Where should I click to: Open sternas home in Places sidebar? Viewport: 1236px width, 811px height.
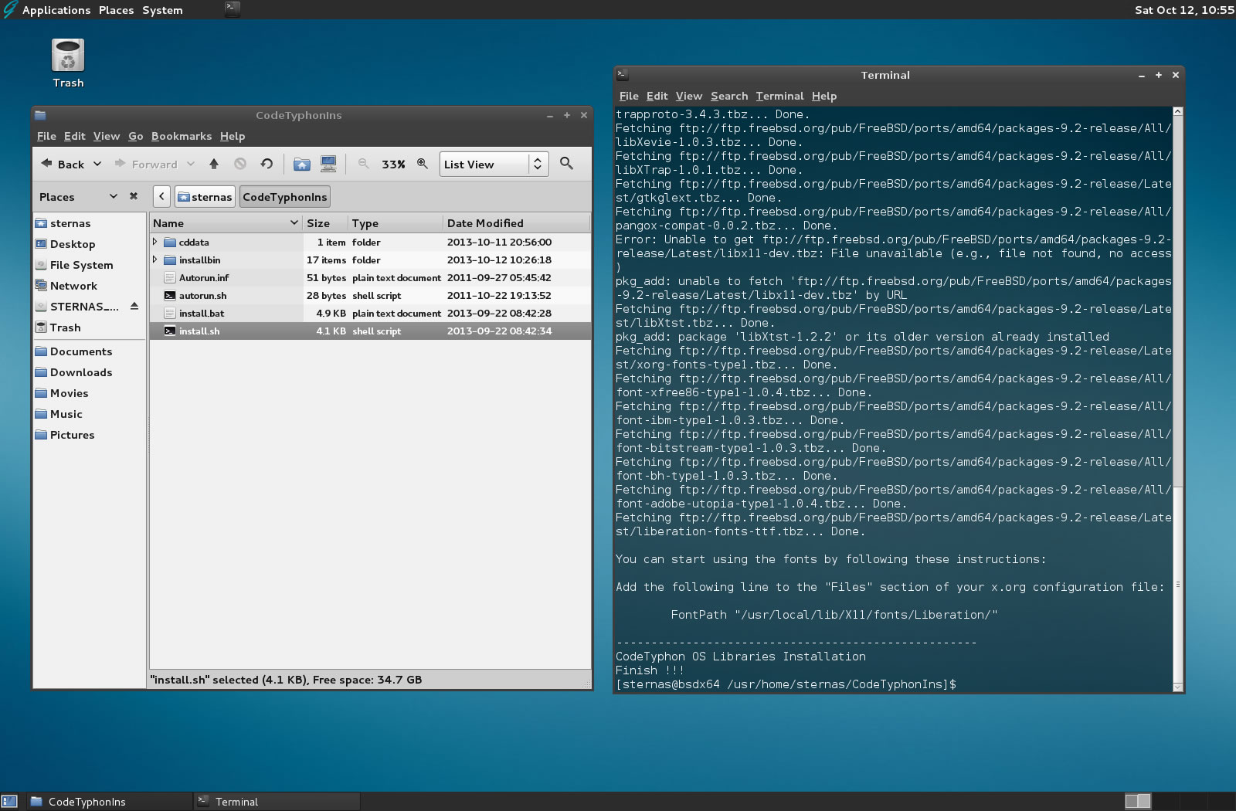coord(90,223)
